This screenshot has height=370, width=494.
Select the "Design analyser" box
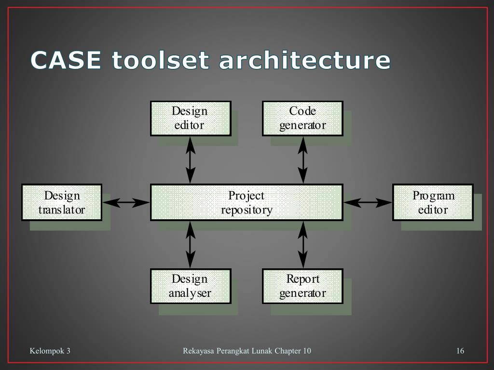point(191,286)
